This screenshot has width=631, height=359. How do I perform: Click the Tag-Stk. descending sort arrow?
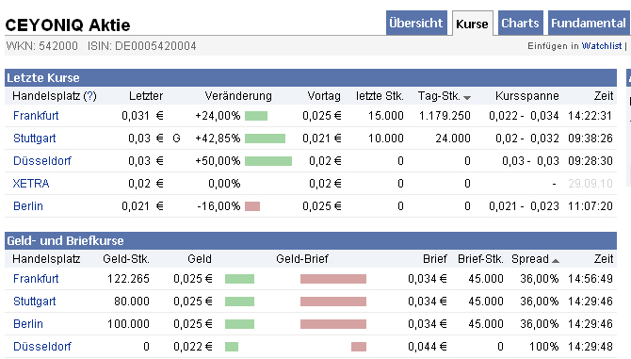point(467,98)
